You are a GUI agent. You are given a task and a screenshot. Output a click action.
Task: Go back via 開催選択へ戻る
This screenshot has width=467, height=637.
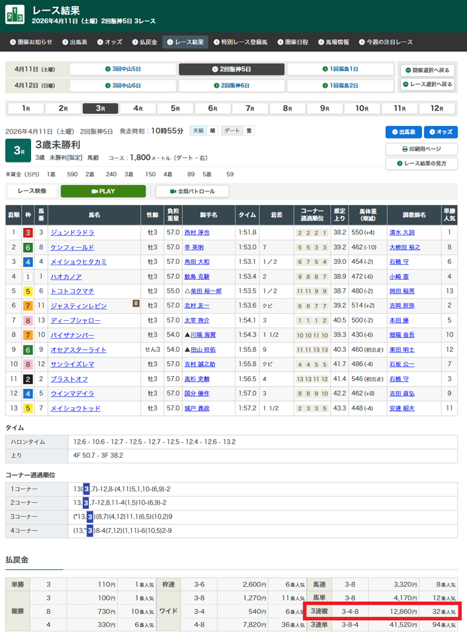427,70
